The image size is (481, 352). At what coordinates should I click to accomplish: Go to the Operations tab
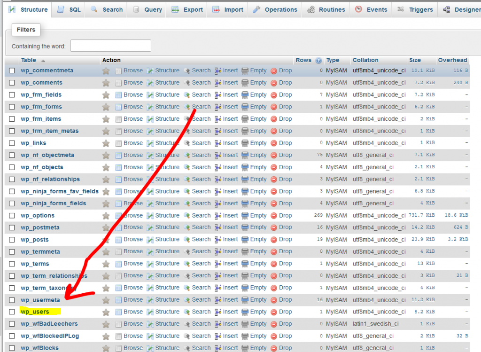[275, 9]
